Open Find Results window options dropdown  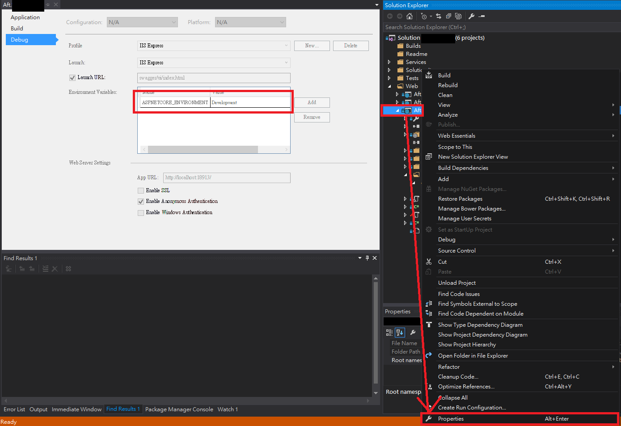click(360, 258)
